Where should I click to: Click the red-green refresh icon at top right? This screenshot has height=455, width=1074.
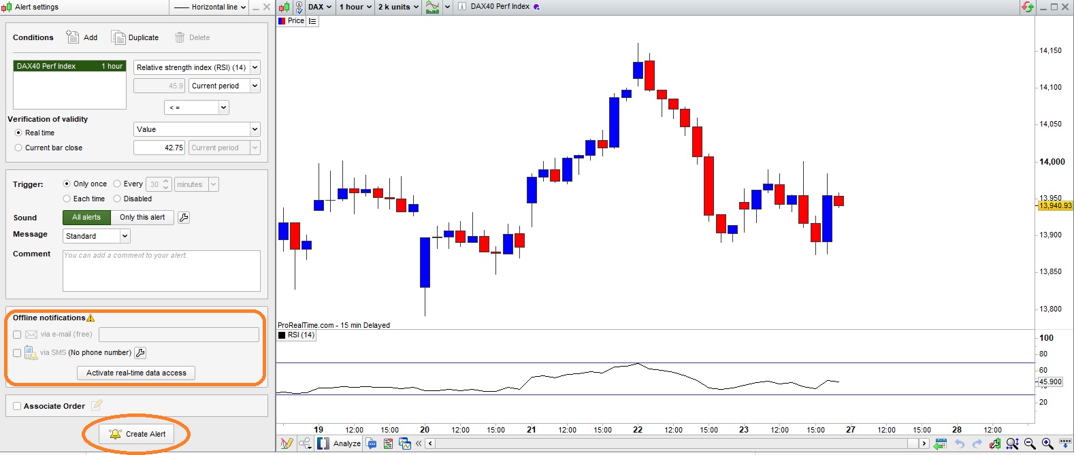[1027, 7]
